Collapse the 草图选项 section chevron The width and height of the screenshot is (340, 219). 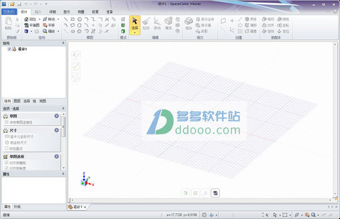click(x=57, y=156)
